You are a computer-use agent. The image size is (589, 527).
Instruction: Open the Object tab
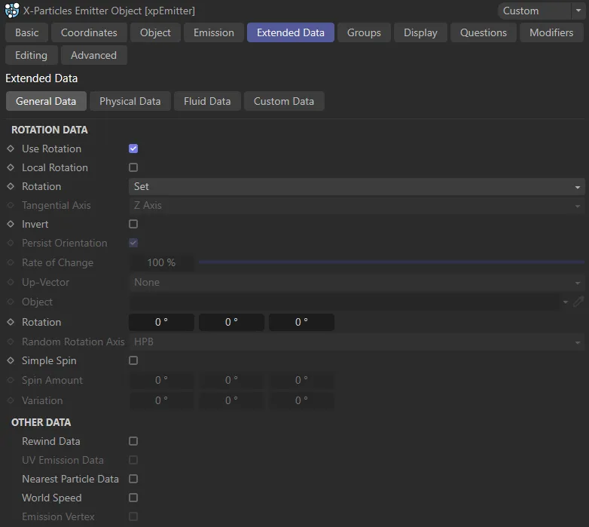pyautogui.click(x=155, y=32)
